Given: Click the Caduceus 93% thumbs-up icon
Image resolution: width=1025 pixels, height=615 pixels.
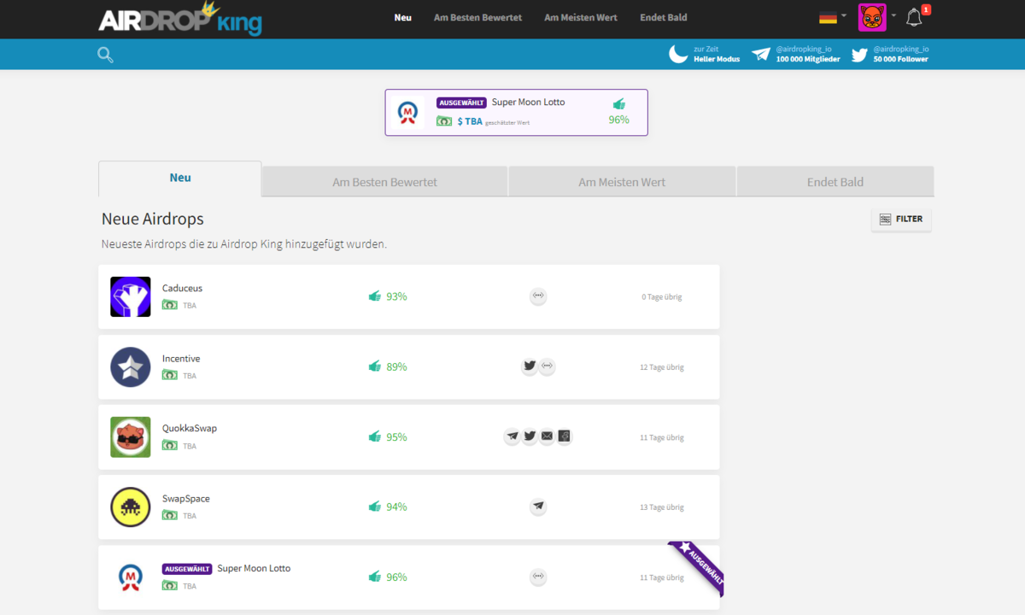Looking at the screenshot, I should (374, 296).
